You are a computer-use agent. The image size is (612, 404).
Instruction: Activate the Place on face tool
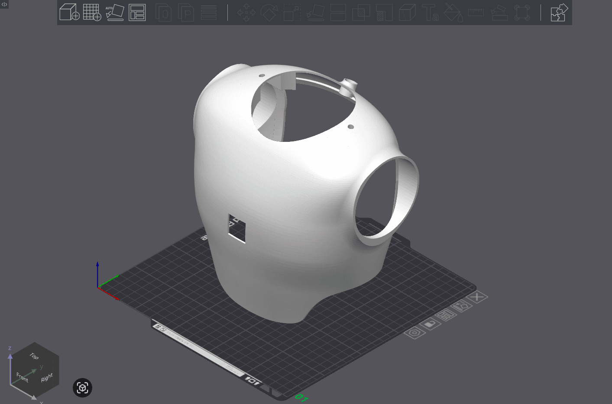click(x=315, y=13)
